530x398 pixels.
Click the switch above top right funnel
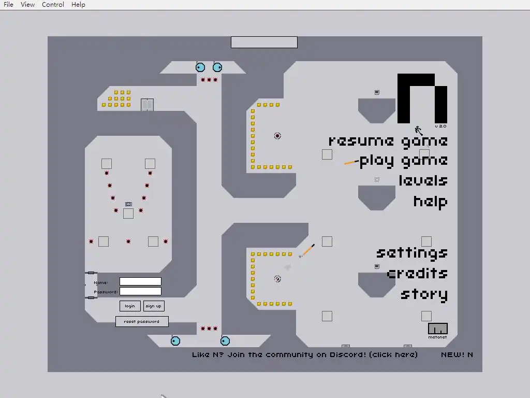tap(377, 92)
